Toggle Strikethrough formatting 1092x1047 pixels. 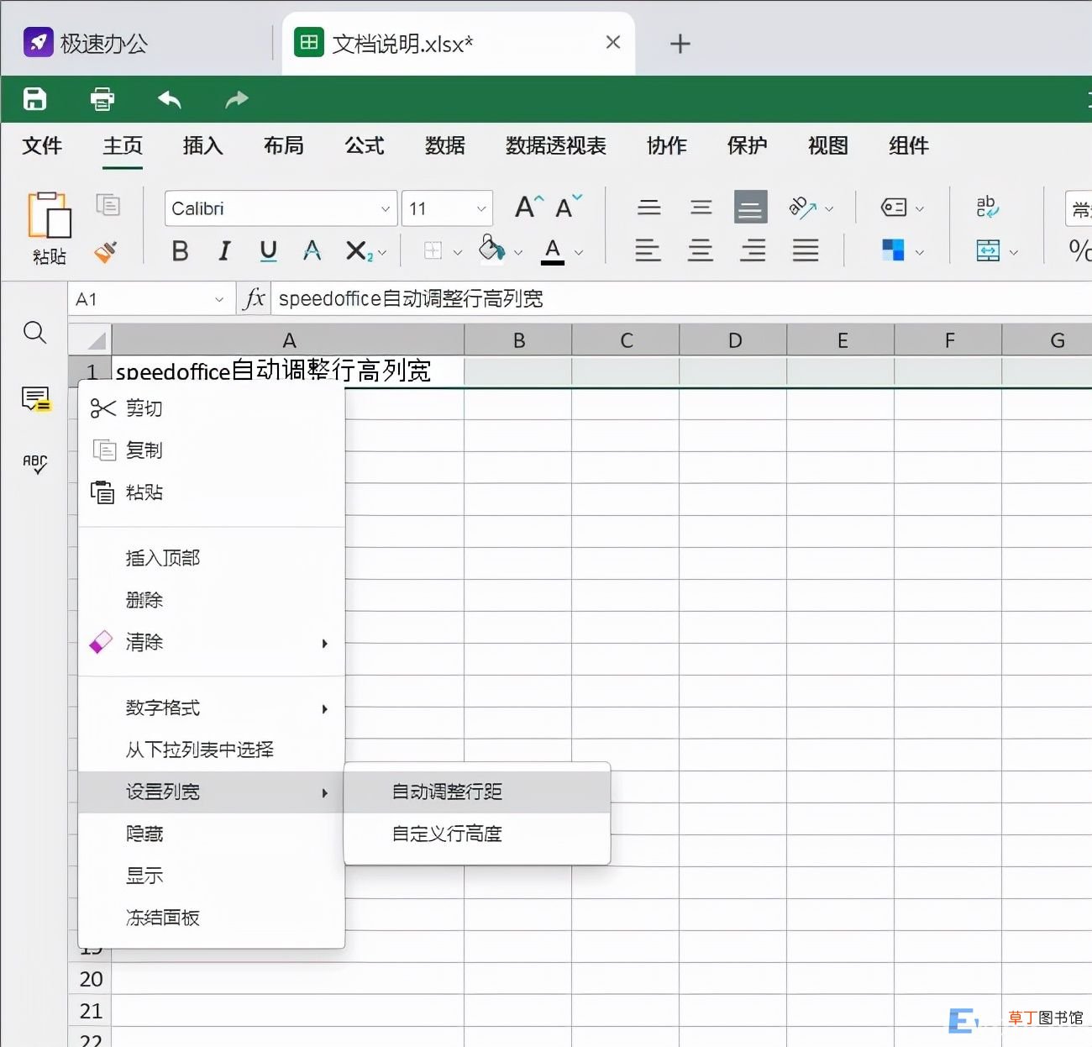point(312,250)
